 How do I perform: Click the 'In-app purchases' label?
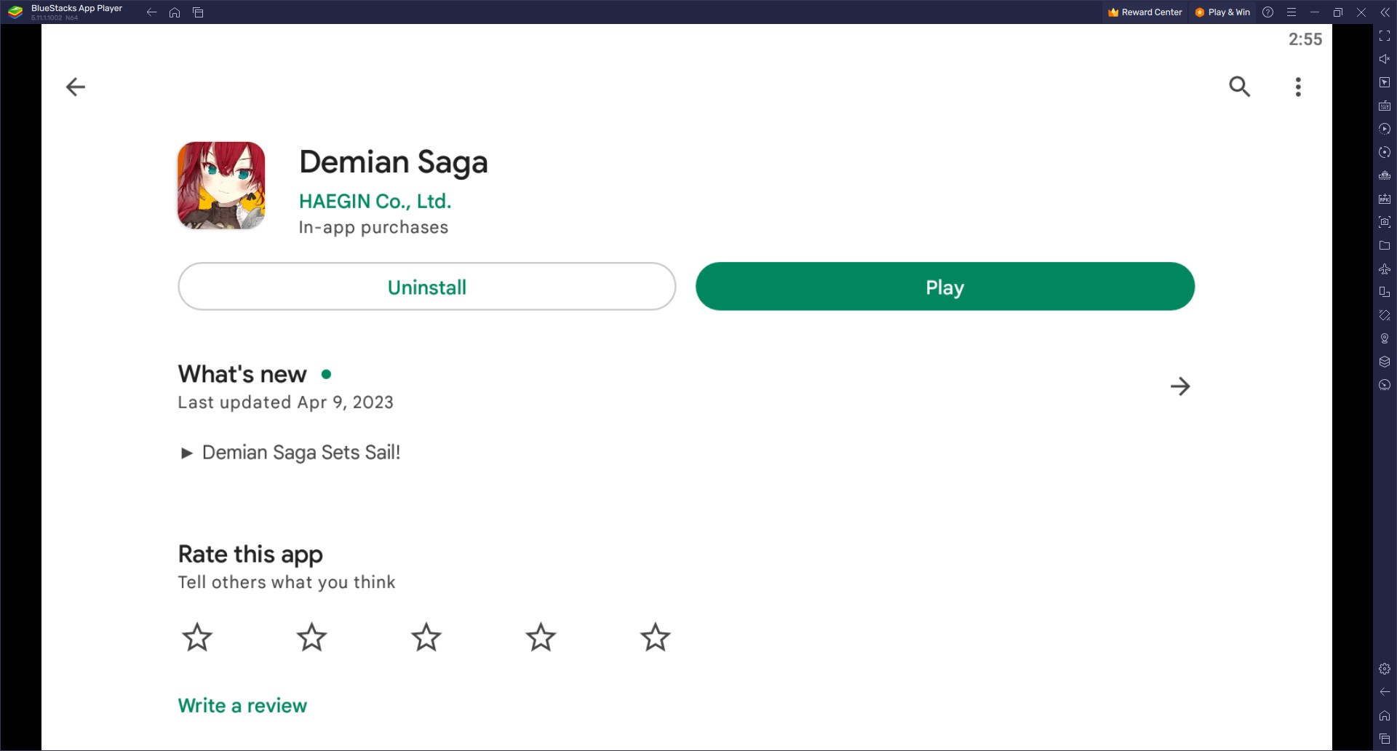(x=373, y=228)
